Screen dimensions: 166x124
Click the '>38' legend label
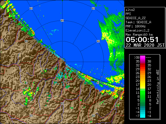coord(137,58)
